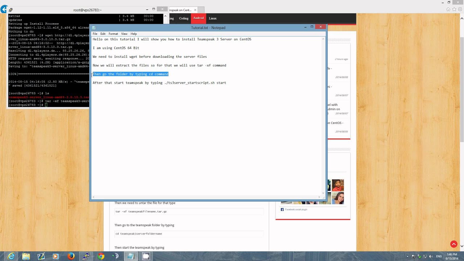The image size is (464, 261).
Task: Click the Notepad horizontal scrollbar left arrow
Action: [x=94, y=197]
